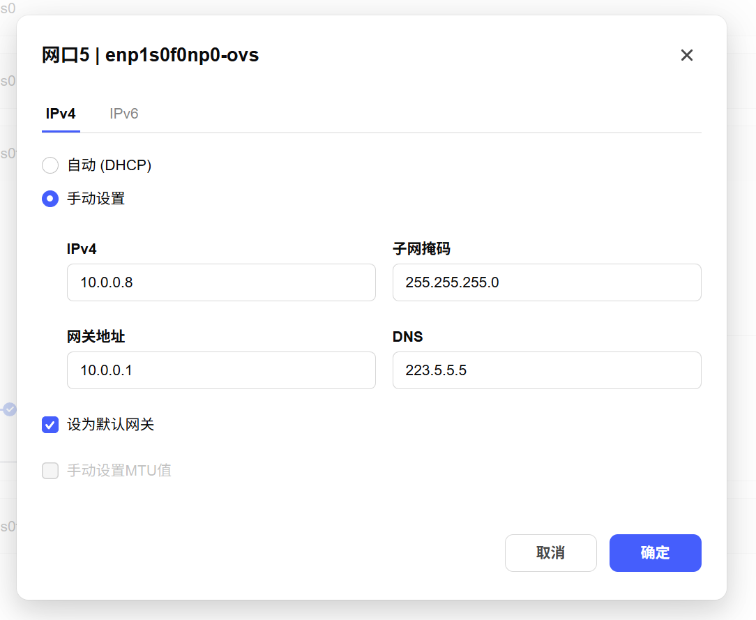Viewport: 756px width, 620px height.
Task: Close the 网口5 dialog with X icon
Action: (x=686, y=55)
